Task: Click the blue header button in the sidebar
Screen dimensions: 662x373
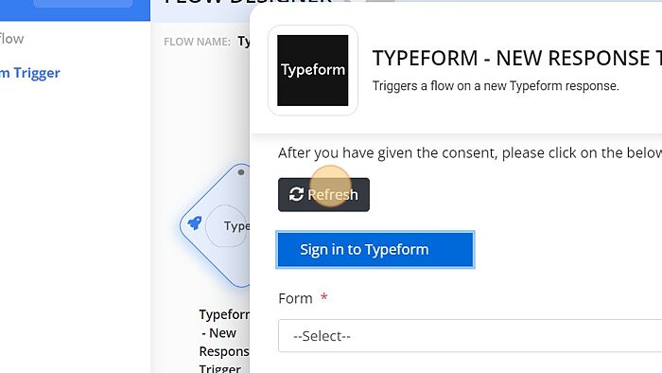Action: pos(83,4)
